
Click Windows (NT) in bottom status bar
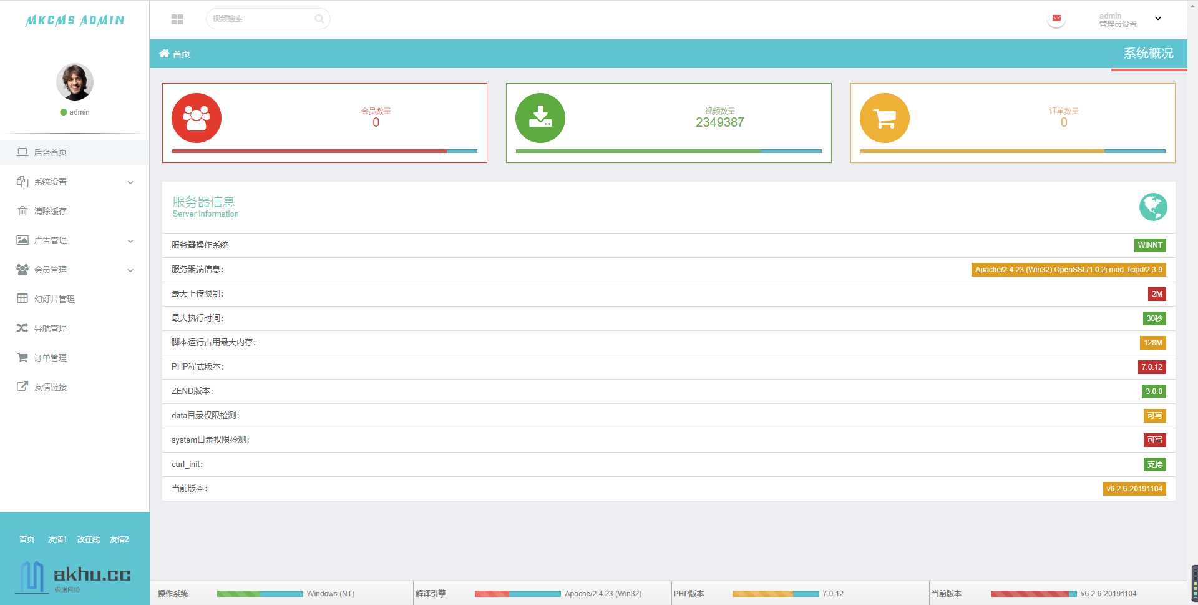(331, 594)
